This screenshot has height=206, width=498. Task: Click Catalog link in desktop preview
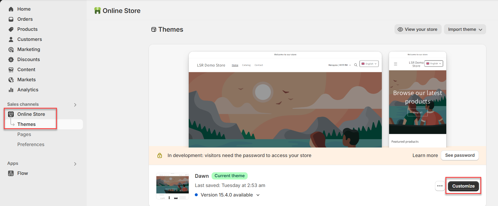[246, 65]
